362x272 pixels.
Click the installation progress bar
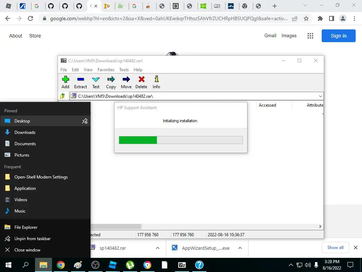pyautogui.click(x=181, y=140)
